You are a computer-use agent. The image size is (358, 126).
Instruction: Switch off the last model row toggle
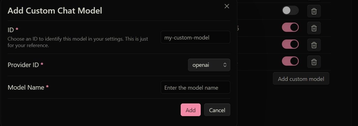click(290, 61)
